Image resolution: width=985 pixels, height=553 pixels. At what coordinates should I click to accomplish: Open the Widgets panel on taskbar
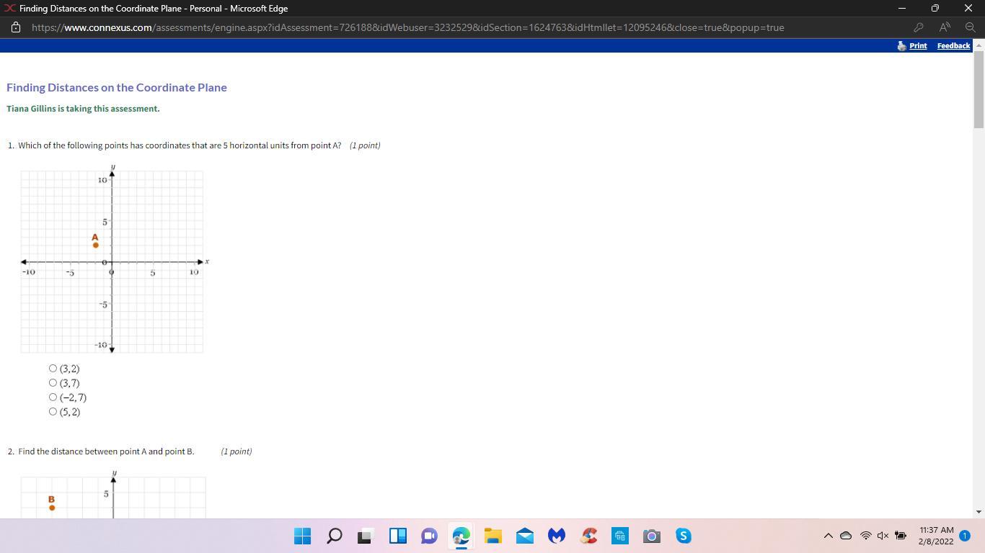click(397, 536)
